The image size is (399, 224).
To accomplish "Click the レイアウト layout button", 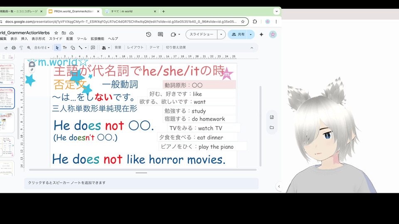I will [135, 47].
